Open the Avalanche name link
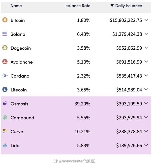Image resolution: width=152 pixels, height=164 pixels. point(22,62)
